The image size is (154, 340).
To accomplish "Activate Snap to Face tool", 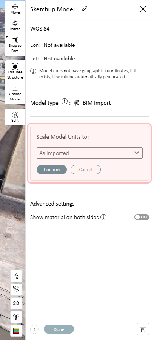I will pyautogui.click(x=15, y=45).
